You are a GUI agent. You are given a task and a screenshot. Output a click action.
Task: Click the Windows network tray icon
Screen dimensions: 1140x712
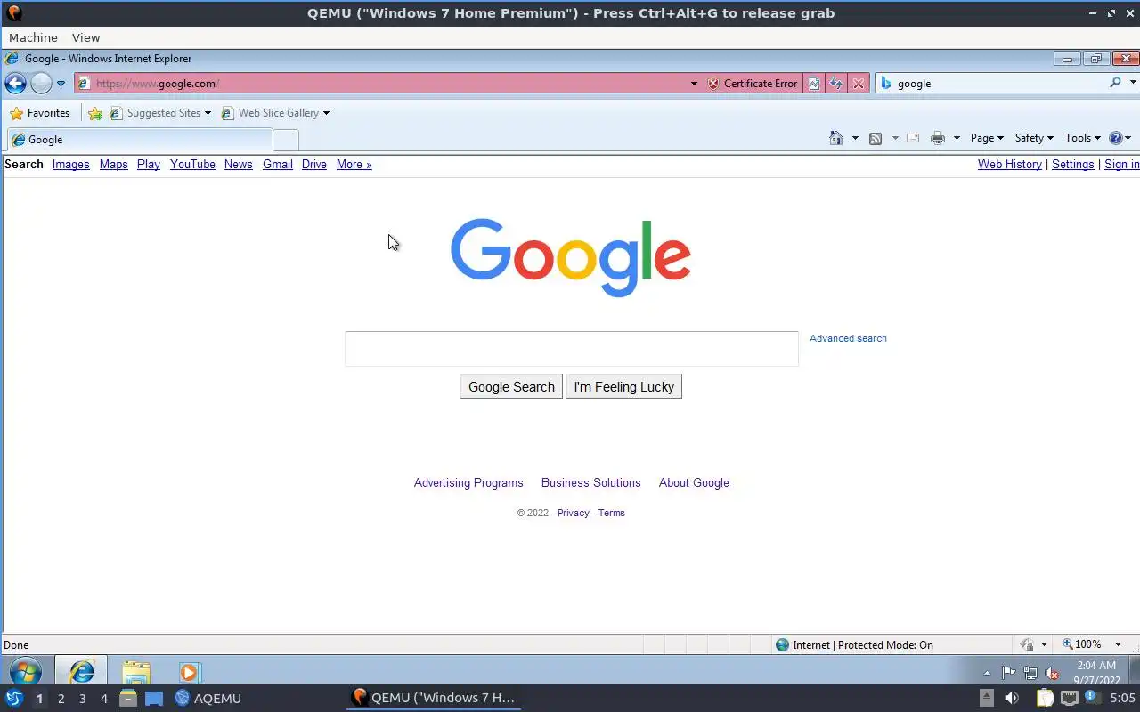click(1030, 673)
